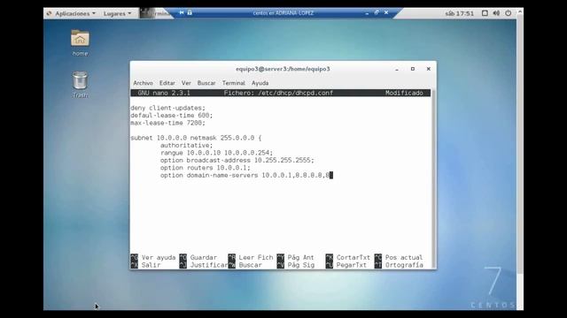The image size is (567, 318).
Task: Click the 'PegarTxt' nano shortcut
Action: pyautogui.click(x=346, y=265)
